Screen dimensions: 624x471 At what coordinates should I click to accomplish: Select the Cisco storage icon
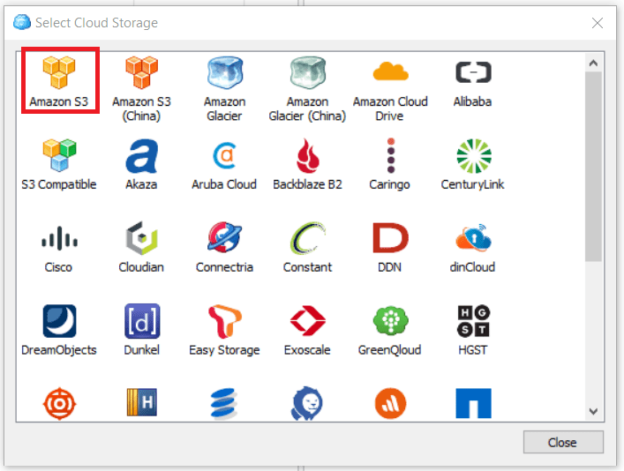coord(59,238)
